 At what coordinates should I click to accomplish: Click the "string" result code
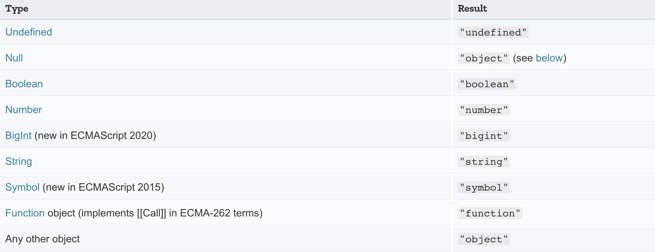[x=483, y=162]
